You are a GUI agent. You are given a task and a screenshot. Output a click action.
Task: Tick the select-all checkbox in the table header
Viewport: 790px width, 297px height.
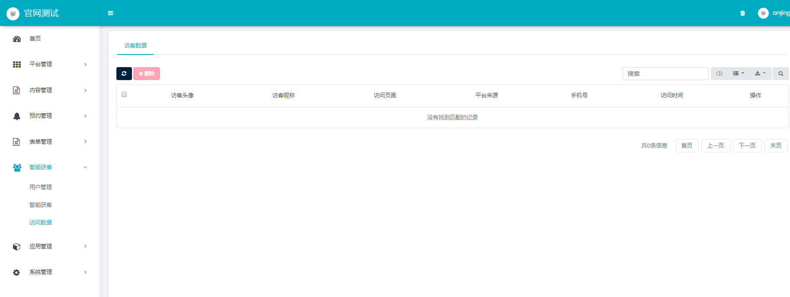(x=124, y=94)
